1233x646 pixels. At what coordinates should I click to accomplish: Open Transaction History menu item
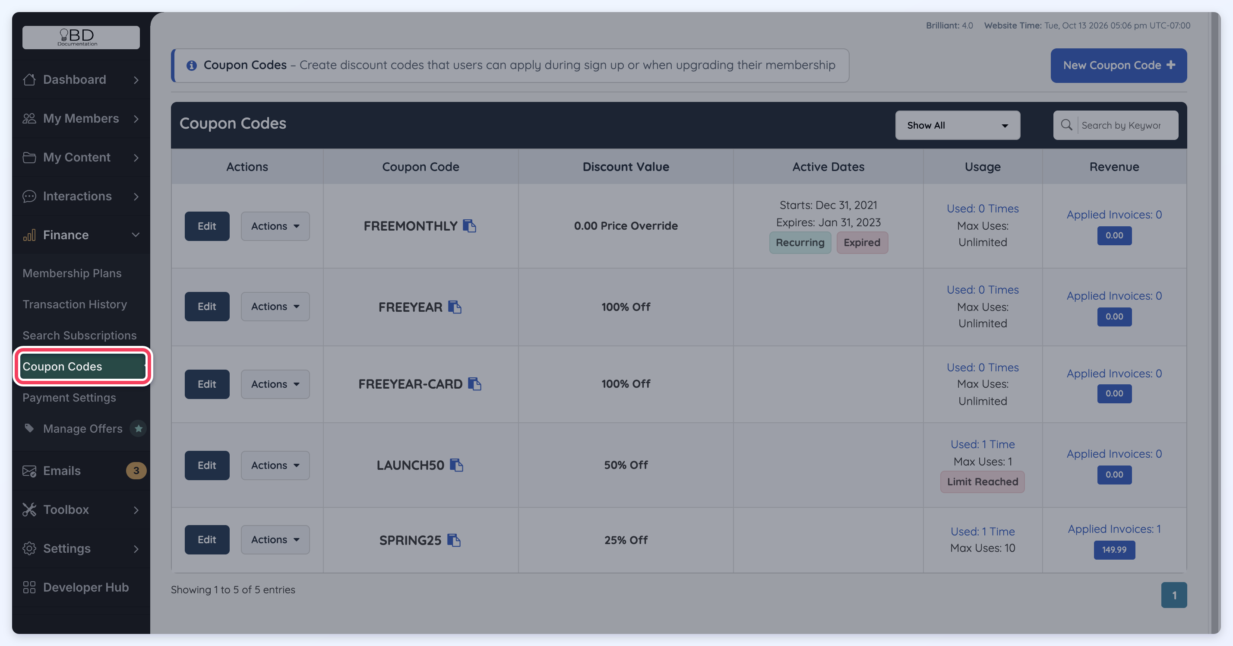click(x=75, y=304)
